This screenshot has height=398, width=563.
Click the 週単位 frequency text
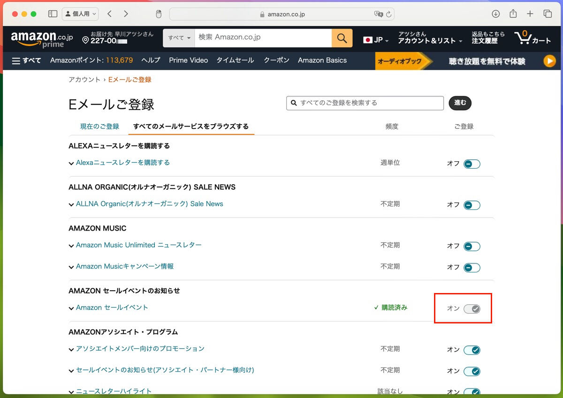pyautogui.click(x=390, y=163)
